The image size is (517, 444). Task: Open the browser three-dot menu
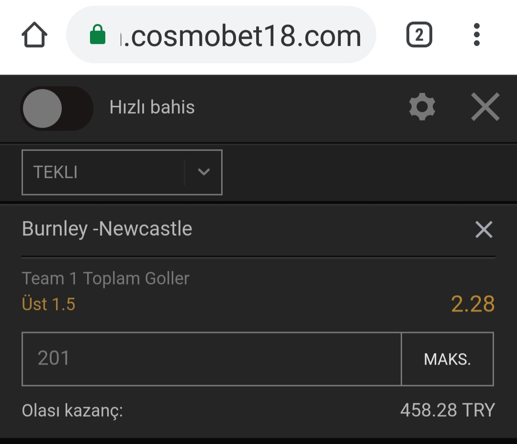coord(476,34)
